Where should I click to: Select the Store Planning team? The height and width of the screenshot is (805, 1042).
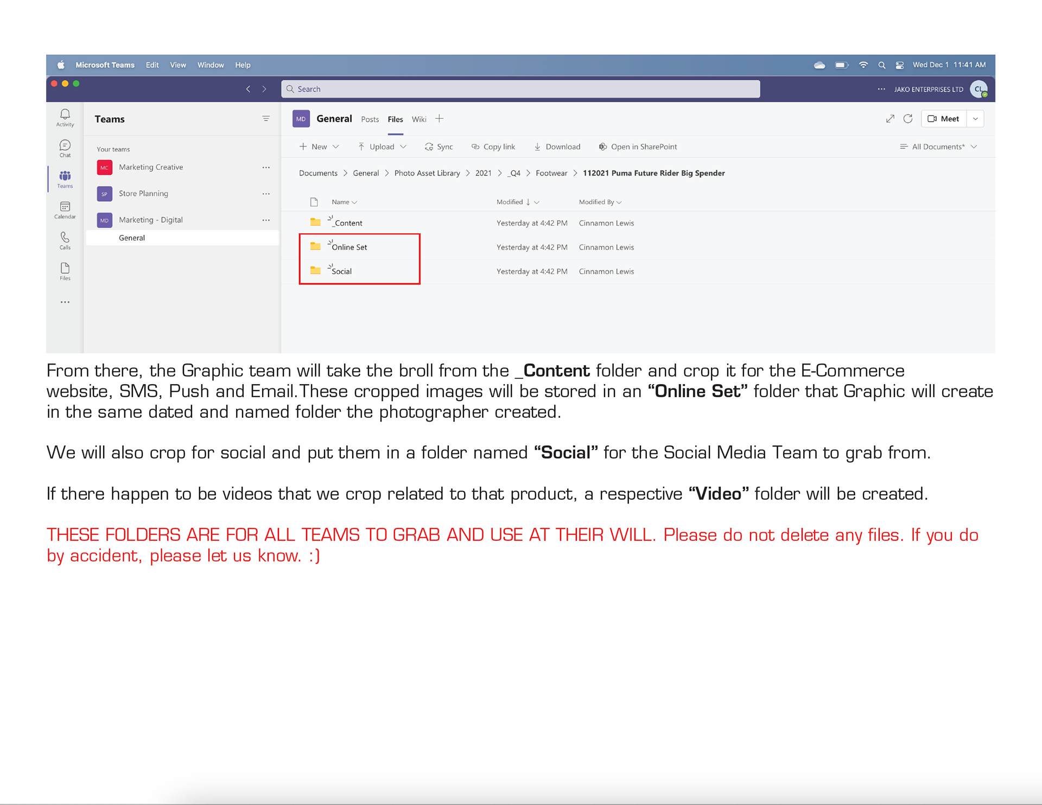point(143,194)
